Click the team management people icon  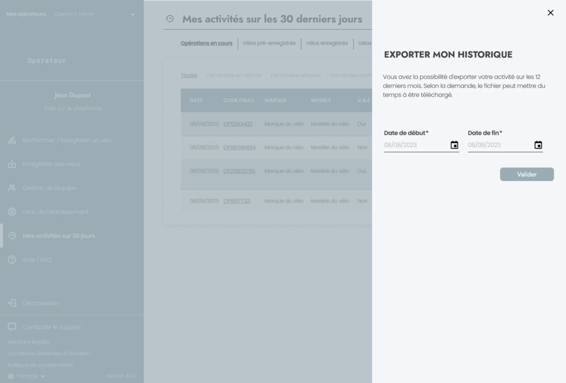click(x=12, y=188)
